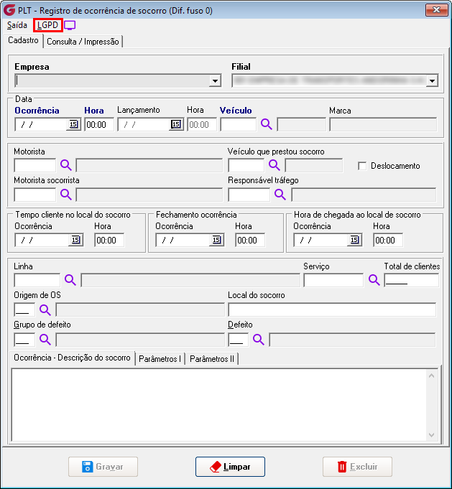This screenshot has height=489, width=452.
Task: Click Fechamento ocorrência Hora field
Action: 250,240
